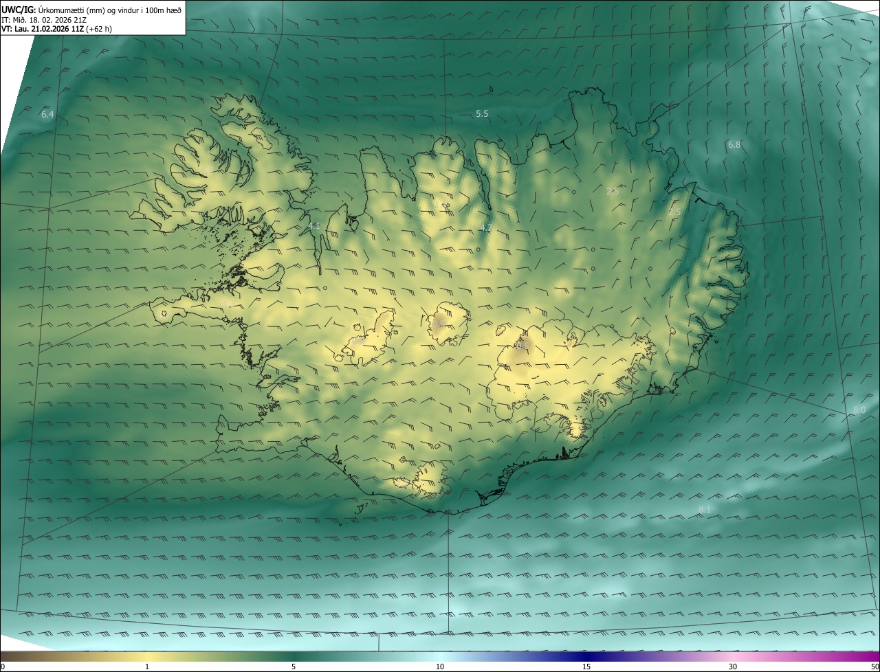Click the 5 tick on the color scale
Screen dimensions: 880x672
294,667
